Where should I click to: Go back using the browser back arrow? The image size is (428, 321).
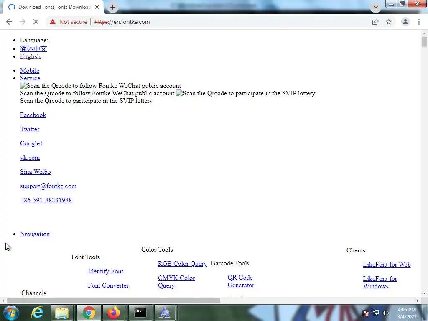click(9, 22)
